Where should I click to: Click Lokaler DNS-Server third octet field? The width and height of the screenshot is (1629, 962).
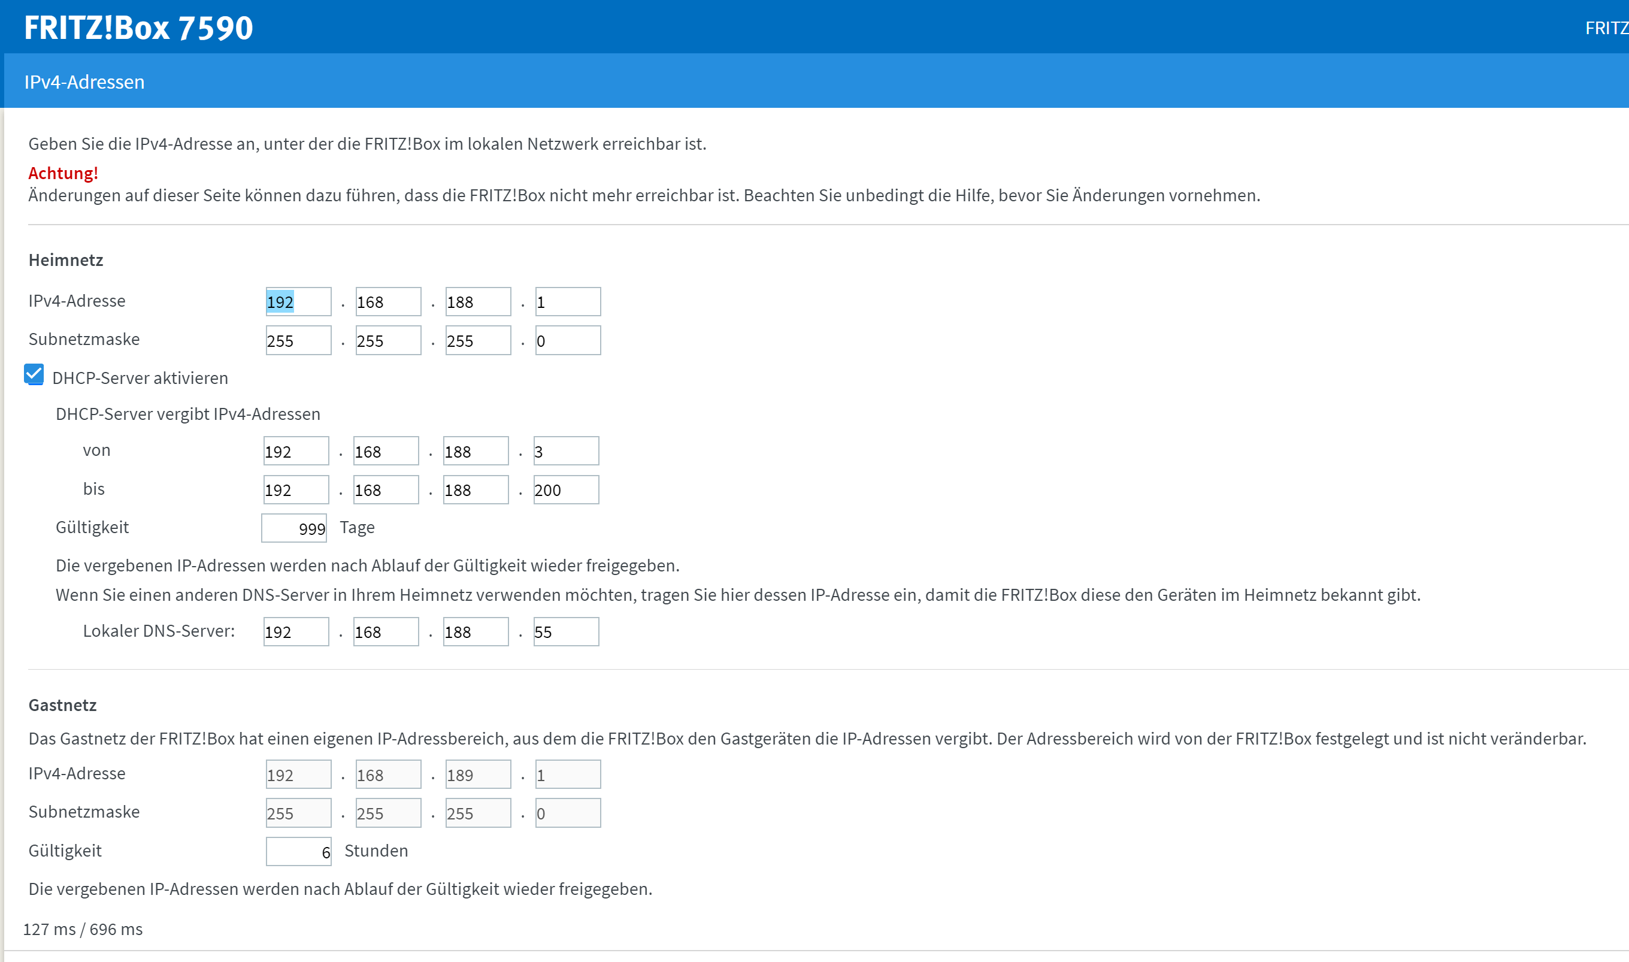(x=476, y=632)
